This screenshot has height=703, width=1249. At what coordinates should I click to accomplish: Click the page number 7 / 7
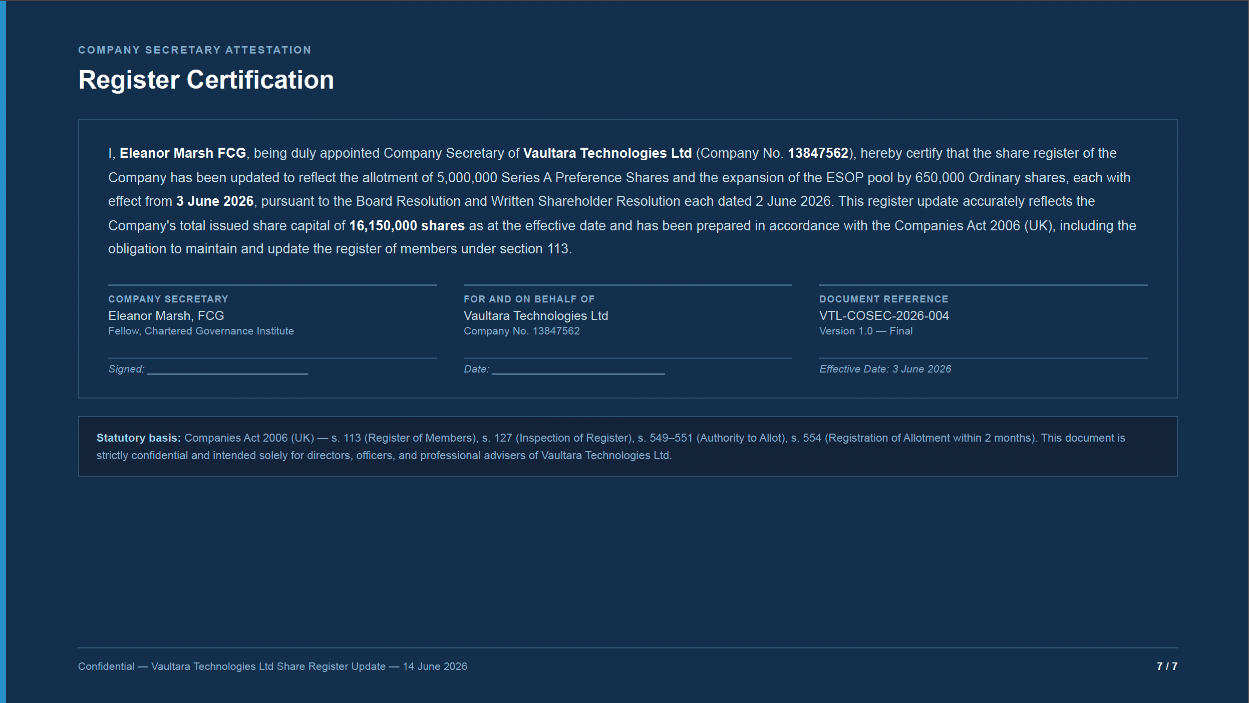click(1167, 666)
